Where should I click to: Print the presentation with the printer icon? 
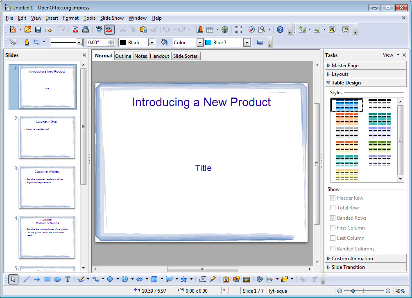pyautogui.click(x=86, y=30)
